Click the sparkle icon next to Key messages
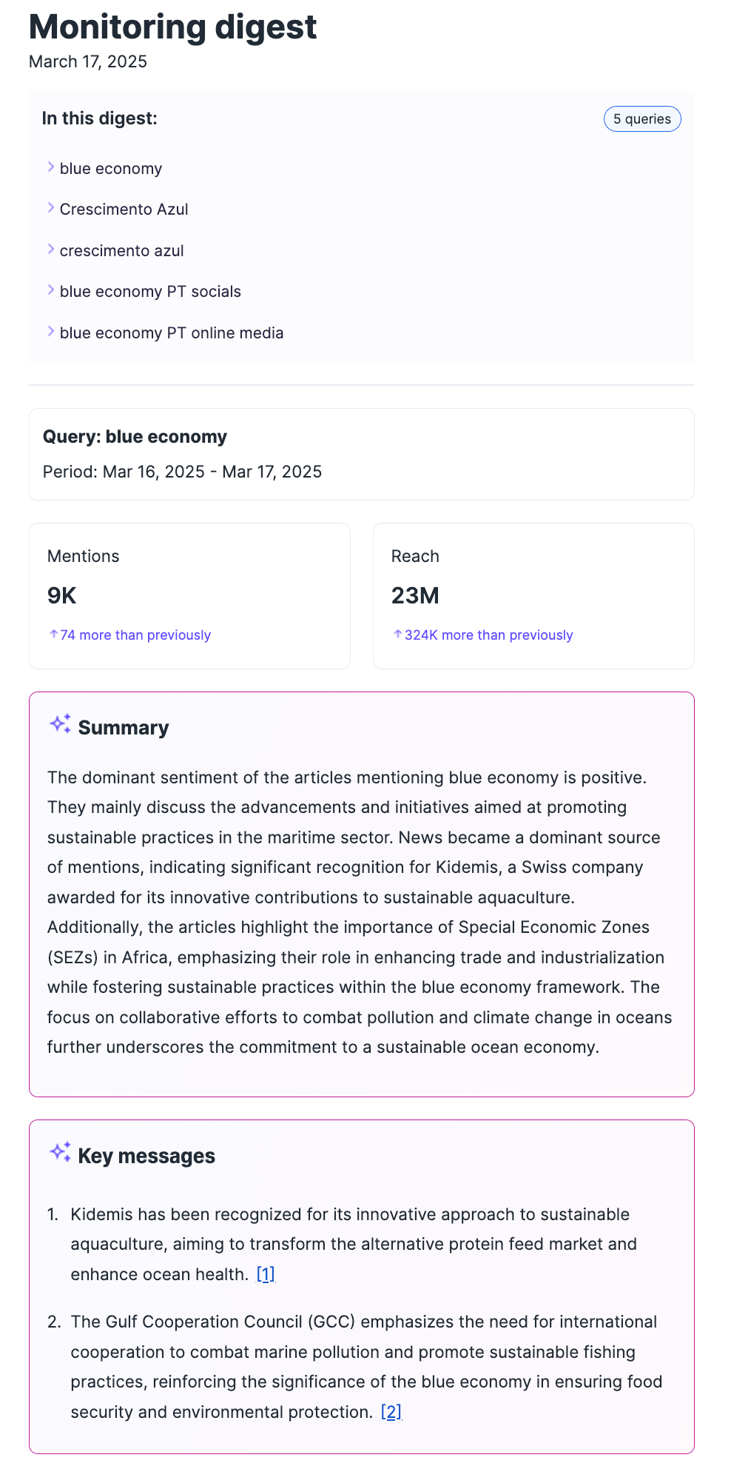Image resolution: width=731 pixels, height=1466 pixels. pos(60,1152)
